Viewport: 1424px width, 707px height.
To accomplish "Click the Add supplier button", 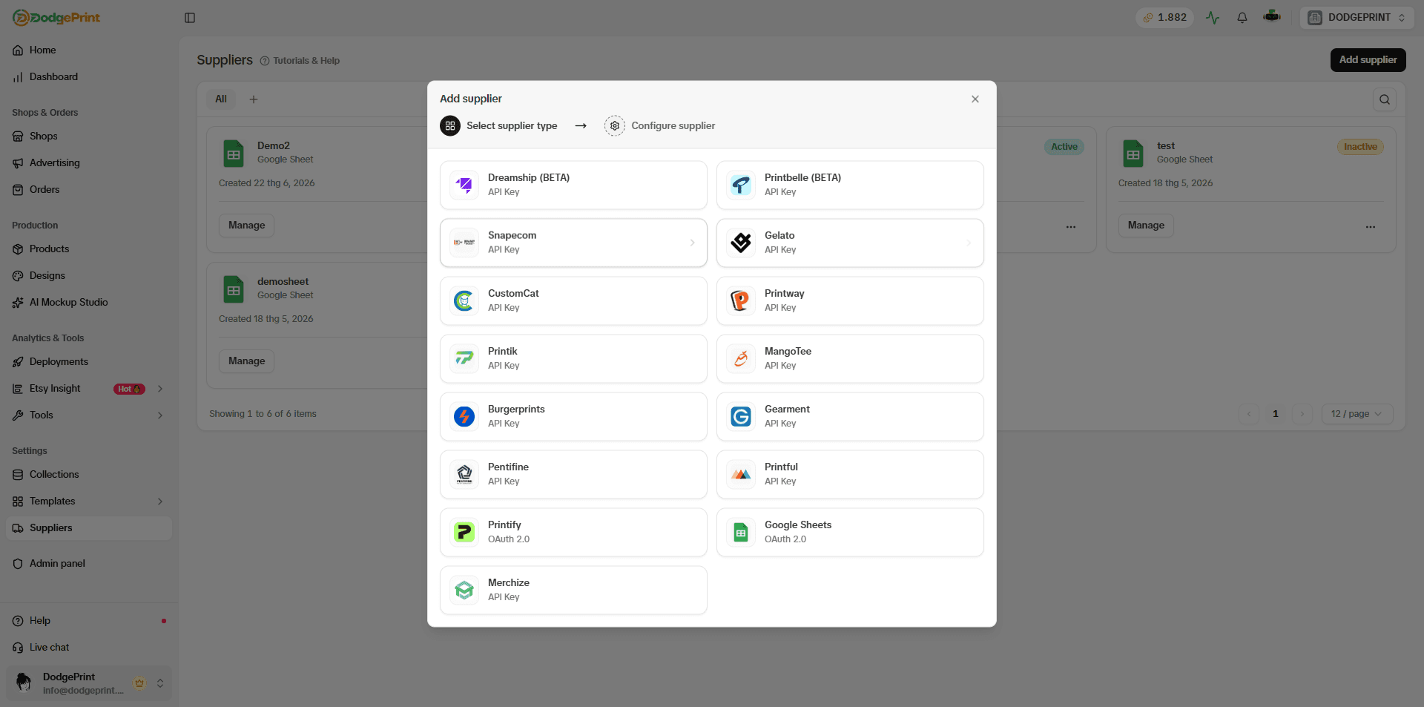I will [1368, 60].
